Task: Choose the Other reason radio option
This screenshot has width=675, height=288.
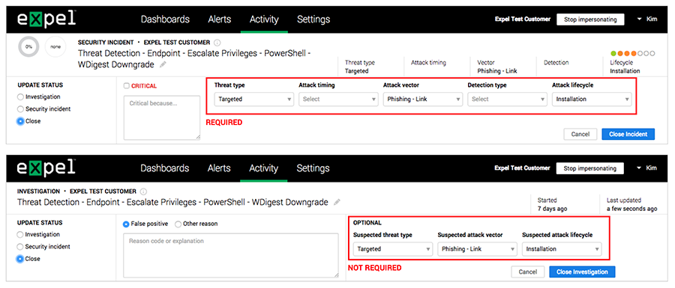Action: pos(178,224)
